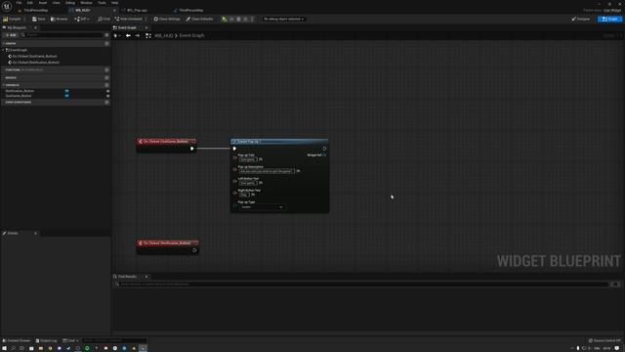Toggle visibility eye for Notification_Button variable

[108, 91]
